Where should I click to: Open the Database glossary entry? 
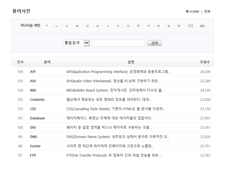click(37, 118)
